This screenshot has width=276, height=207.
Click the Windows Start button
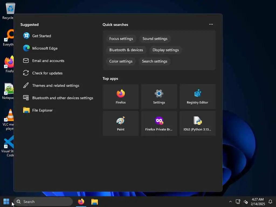[6, 202]
